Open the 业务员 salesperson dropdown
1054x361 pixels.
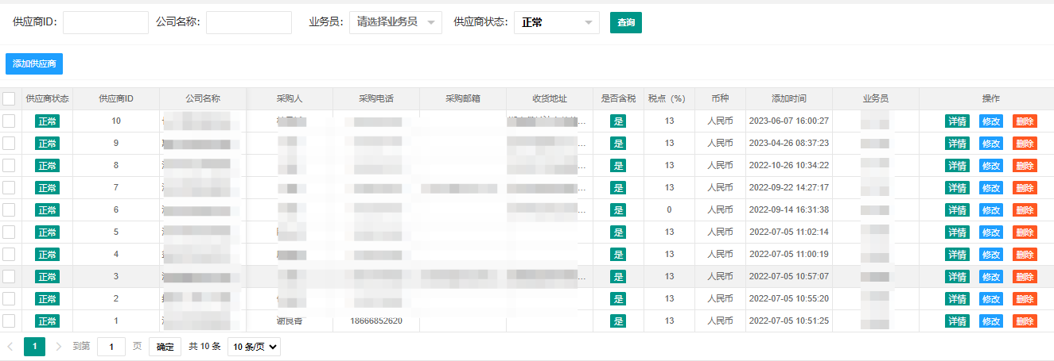pos(395,22)
